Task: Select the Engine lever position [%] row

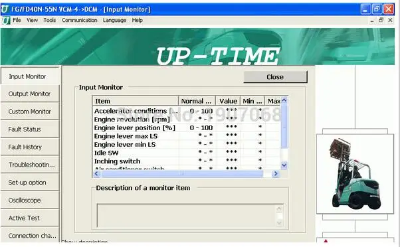Action: pyautogui.click(x=187, y=127)
